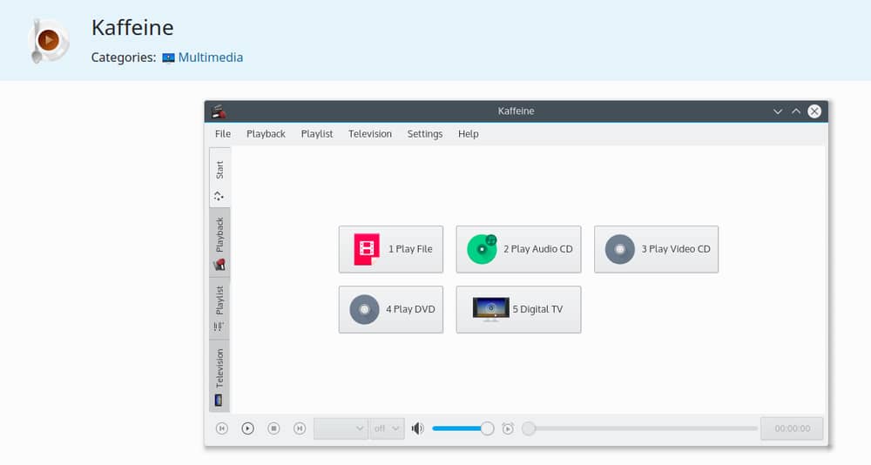871x465 pixels.
Task: Click the playback seek slider
Action: (639, 428)
